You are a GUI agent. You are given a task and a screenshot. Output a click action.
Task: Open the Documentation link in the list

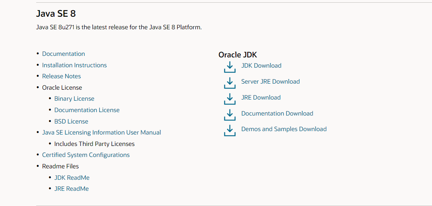63,54
